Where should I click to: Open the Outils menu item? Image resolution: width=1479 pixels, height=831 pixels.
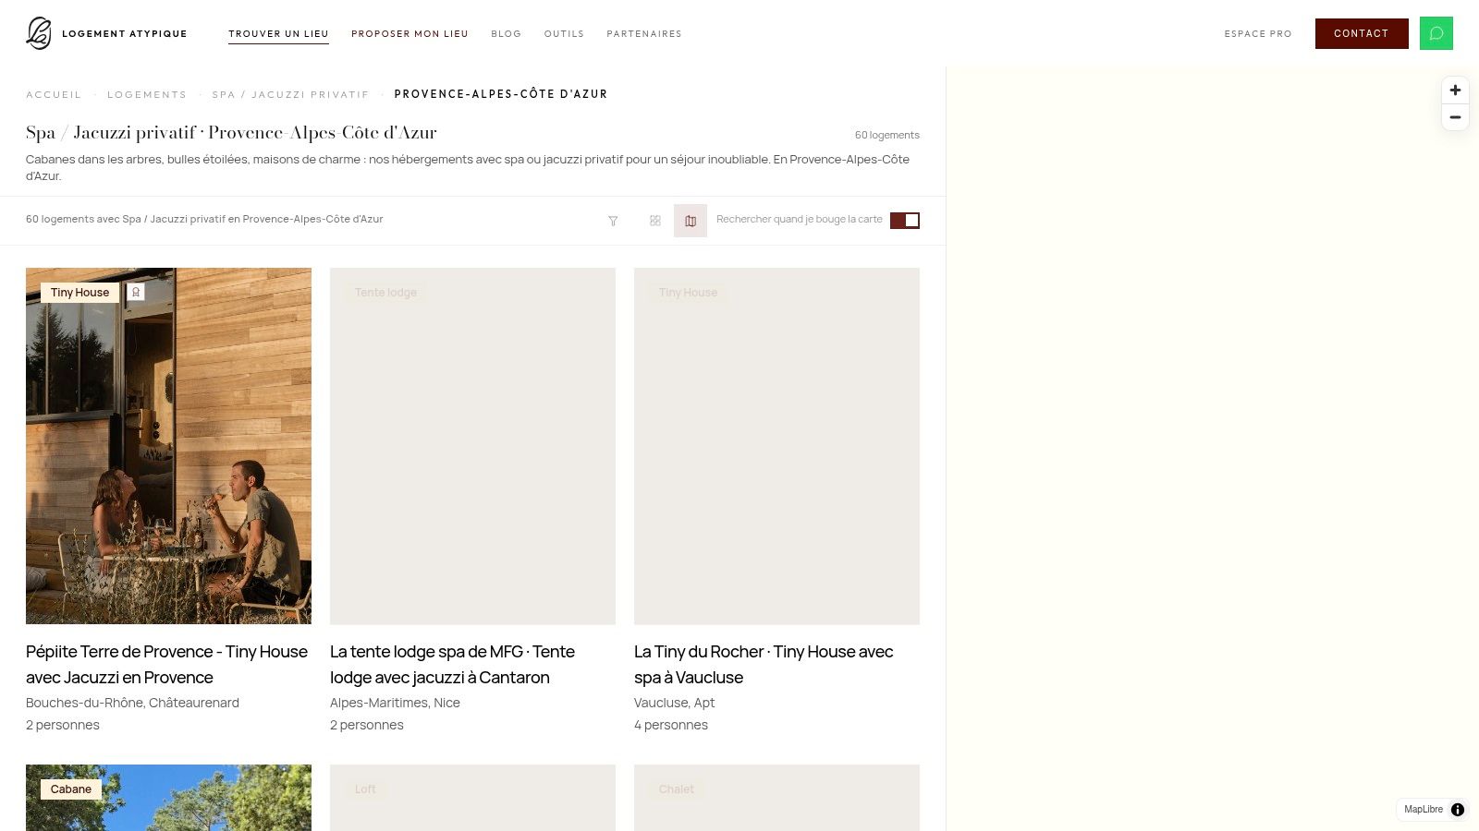coord(564,34)
